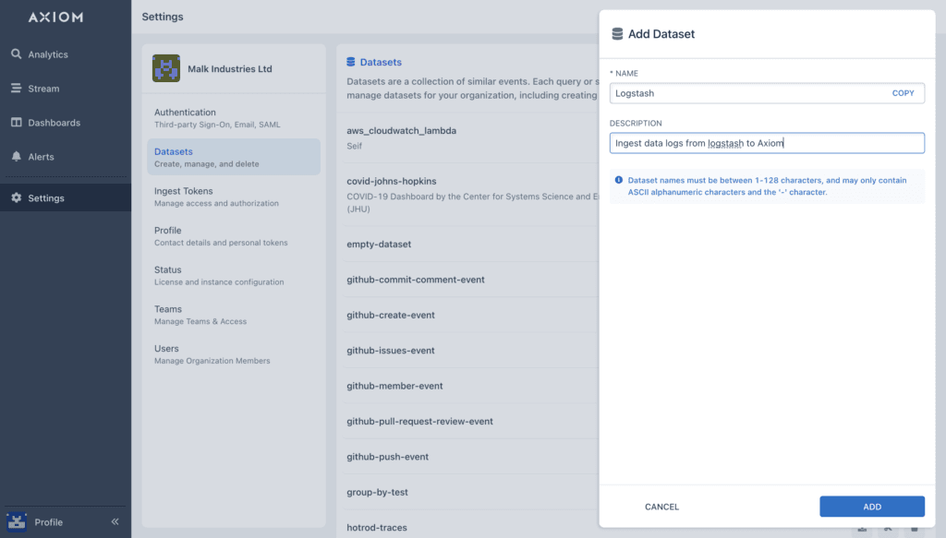Select Settings in sidebar
This screenshot has width=946, height=538.
point(46,198)
